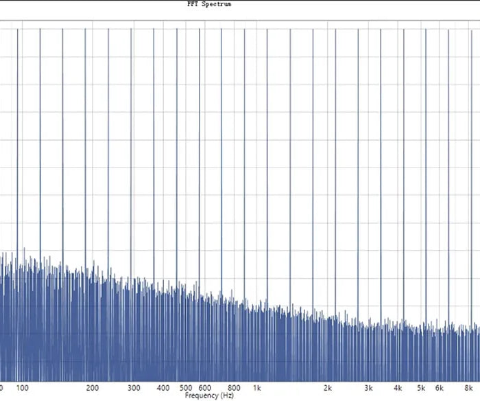Click the leftmost tall vertical spike line
Viewport: 480px width, 401px height.
17,137
